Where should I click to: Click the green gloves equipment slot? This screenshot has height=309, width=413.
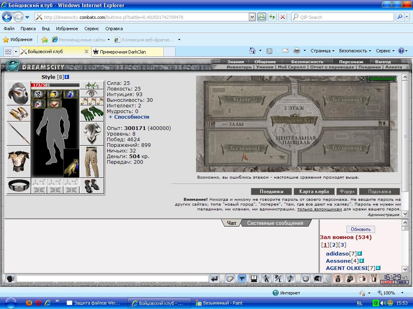point(92,113)
